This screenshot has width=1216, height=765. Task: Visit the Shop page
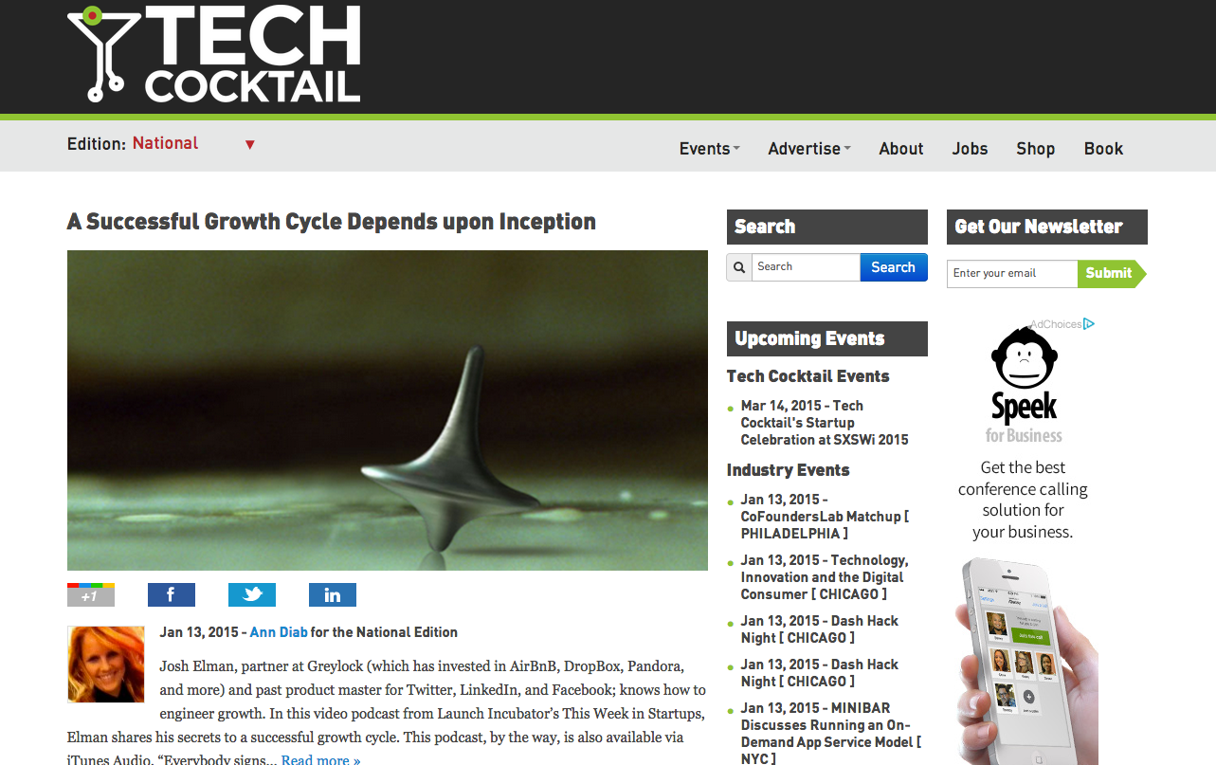(1036, 149)
